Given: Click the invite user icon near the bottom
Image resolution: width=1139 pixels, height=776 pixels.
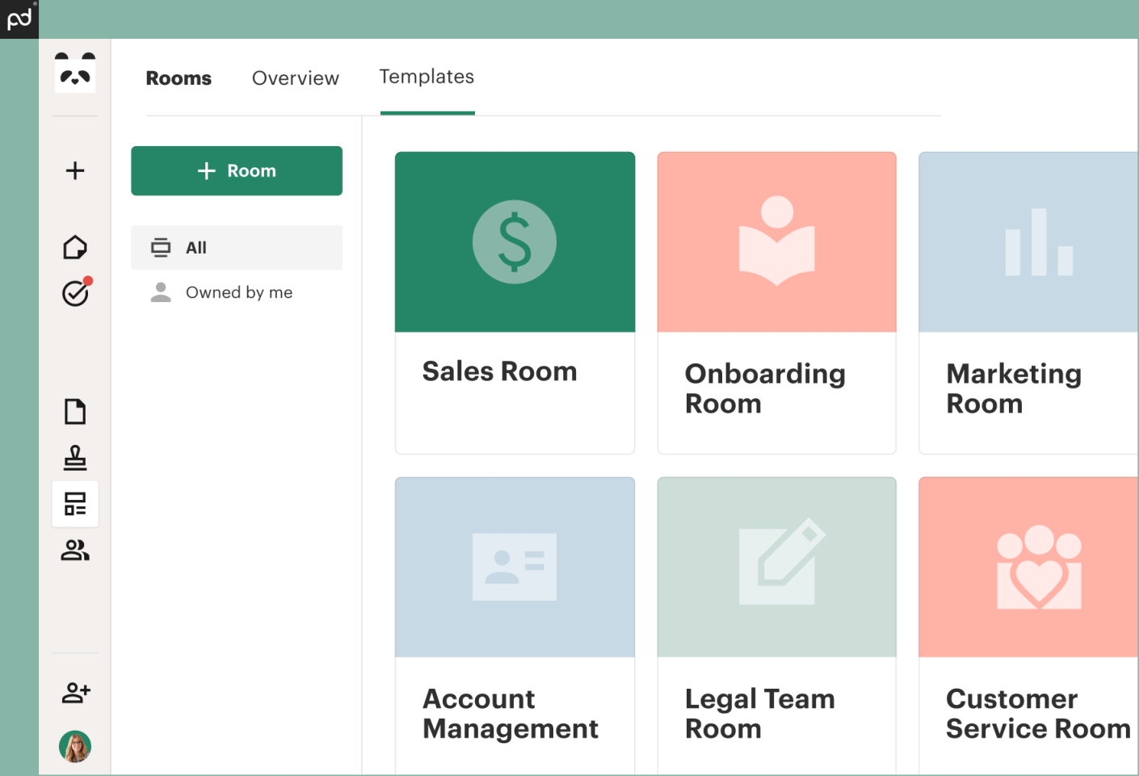Looking at the screenshot, I should click(x=75, y=692).
